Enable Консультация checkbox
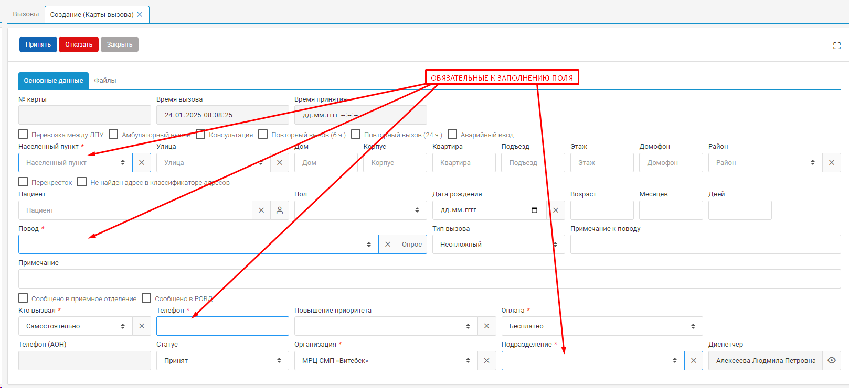This screenshot has width=849, height=388. tap(200, 135)
